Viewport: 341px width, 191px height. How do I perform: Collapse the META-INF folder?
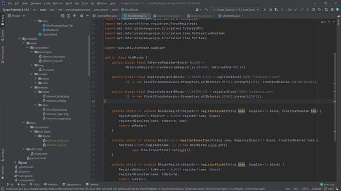(x=23, y=150)
